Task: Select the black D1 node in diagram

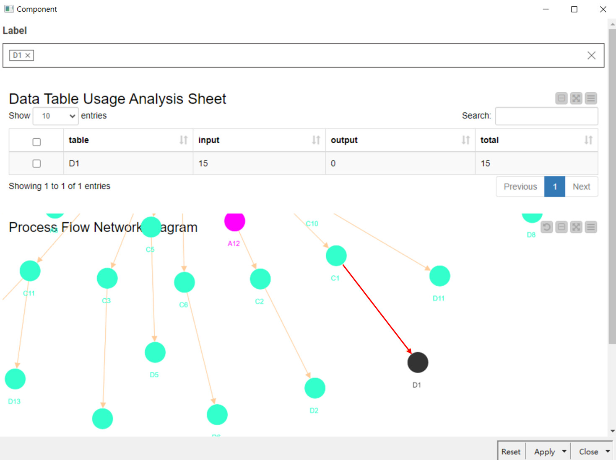Action: coord(418,362)
